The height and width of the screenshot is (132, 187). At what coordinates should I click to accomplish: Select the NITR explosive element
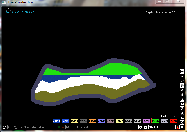coord(156,120)
